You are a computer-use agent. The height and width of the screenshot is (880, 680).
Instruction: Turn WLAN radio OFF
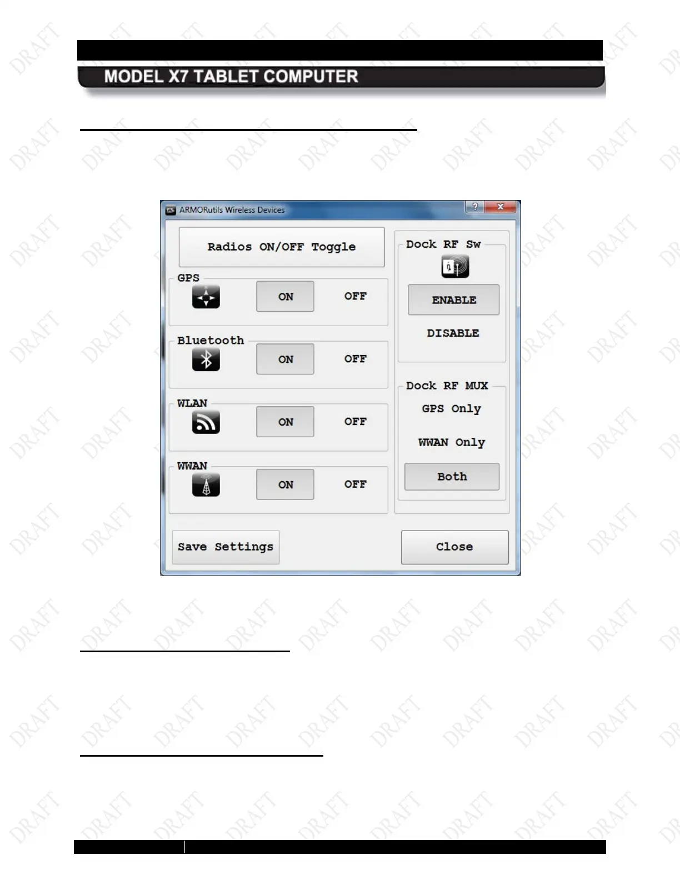(x=355, y=422)
